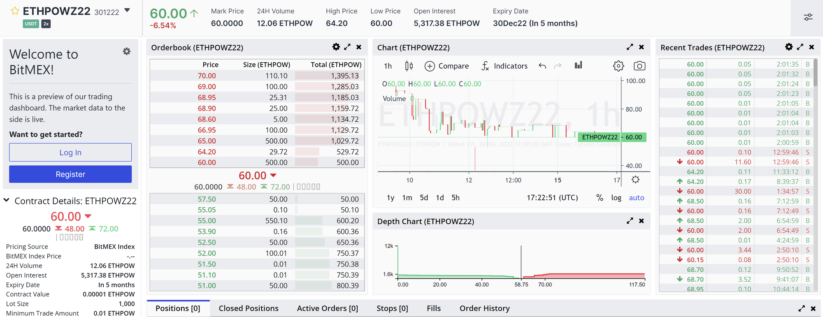Open the chart Indicators menu
Image resolution: width=823 pixels, height=317 pixels.
504,66
